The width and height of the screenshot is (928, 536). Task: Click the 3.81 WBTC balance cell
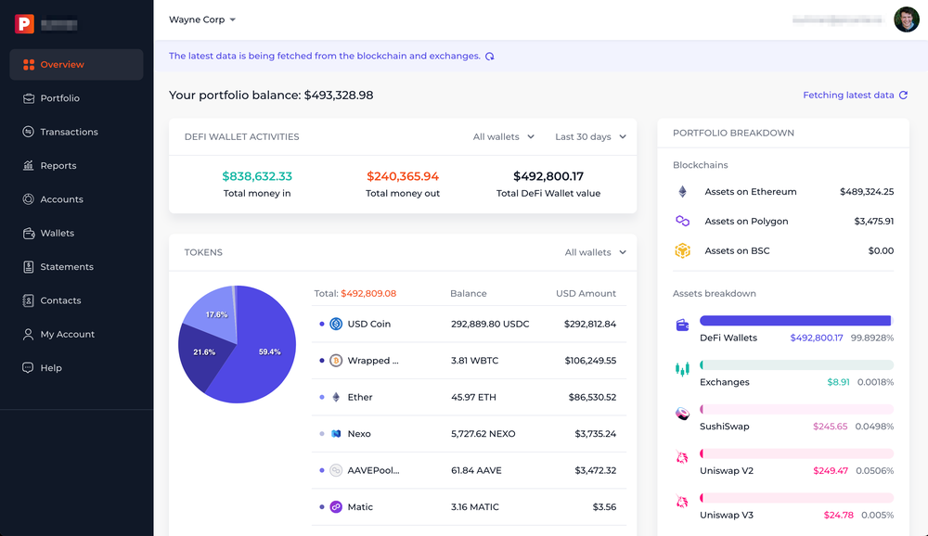pos(474,361)
